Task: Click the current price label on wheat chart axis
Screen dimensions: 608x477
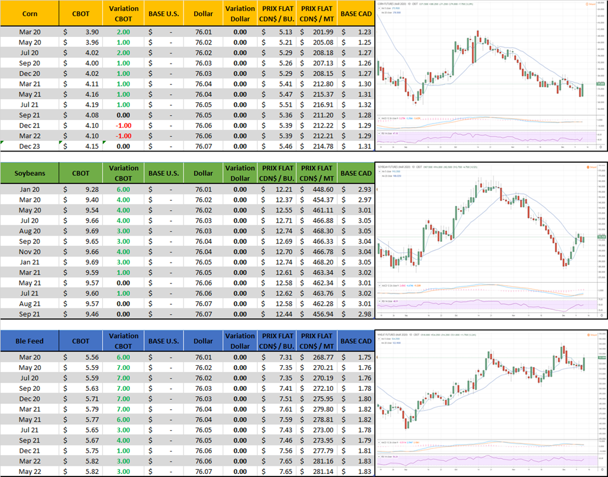Action: pyautogui.click(x=601, y=358)
